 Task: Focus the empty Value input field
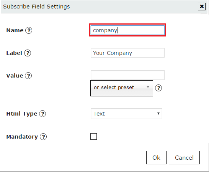127,75
